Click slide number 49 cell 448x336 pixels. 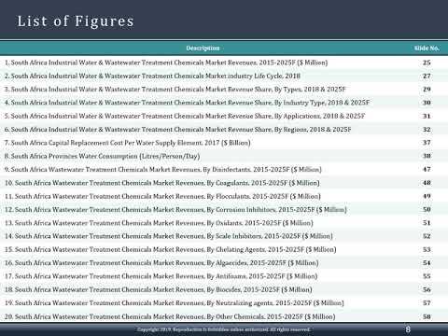(x=427, y=196)
